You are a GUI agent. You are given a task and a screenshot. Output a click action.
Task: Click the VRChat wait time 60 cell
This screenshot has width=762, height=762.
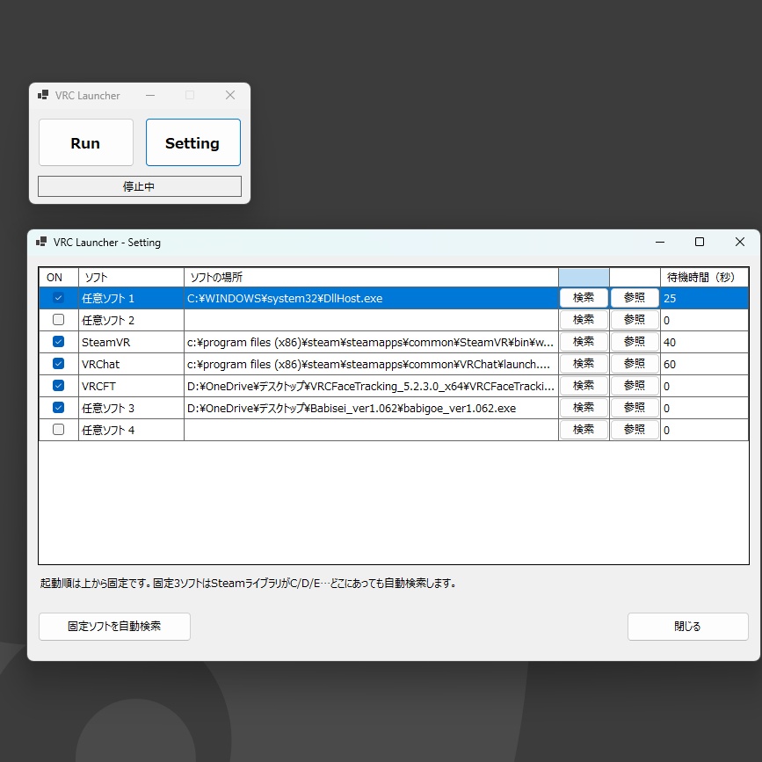[x=704, y=364]
